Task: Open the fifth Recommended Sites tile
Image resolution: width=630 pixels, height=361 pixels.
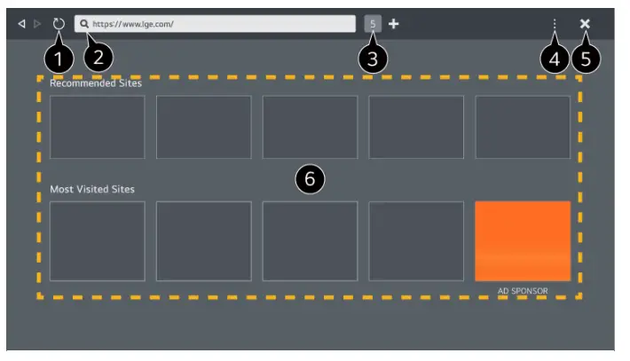Action: pyautogui.click(x=523, y=127)
